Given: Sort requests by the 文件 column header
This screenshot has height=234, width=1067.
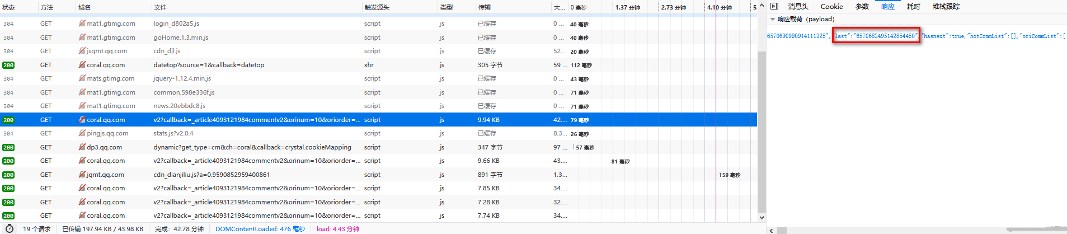Looking at the screenshot, I should pyautogui.click(x=257, y=7).
